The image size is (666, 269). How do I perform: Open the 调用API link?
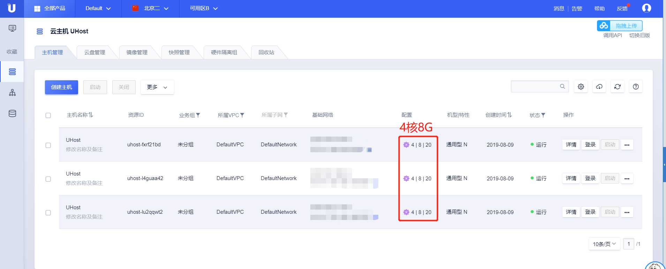coord(613,35)
